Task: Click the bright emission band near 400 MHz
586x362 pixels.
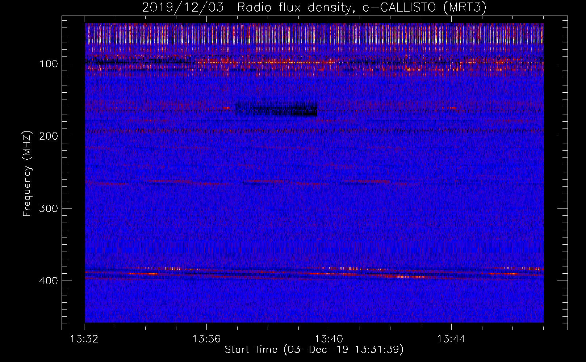Action: pyautogui.click(x=314, y=273)
